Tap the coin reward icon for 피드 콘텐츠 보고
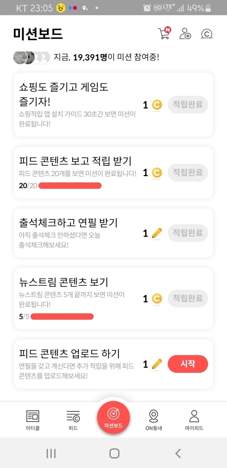The width and height of the screenshot is (227, 468). [157, 173]
